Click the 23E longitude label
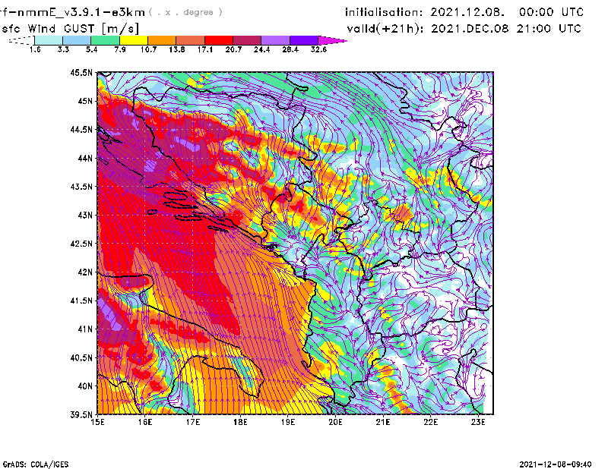The height and width of the screenshot is (469, 608). point(478,422)
